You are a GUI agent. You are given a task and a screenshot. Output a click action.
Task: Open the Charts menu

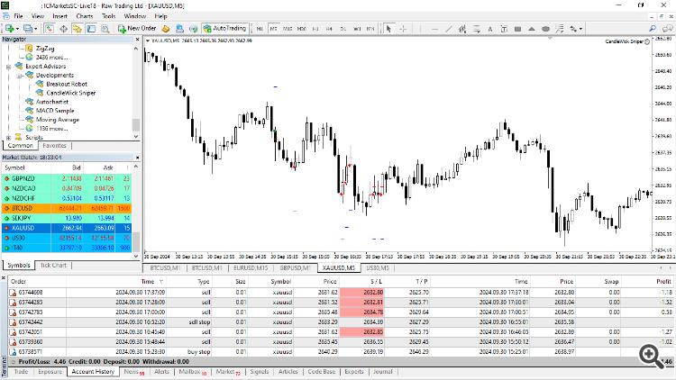pyautogui.click(x=85, y=16)
